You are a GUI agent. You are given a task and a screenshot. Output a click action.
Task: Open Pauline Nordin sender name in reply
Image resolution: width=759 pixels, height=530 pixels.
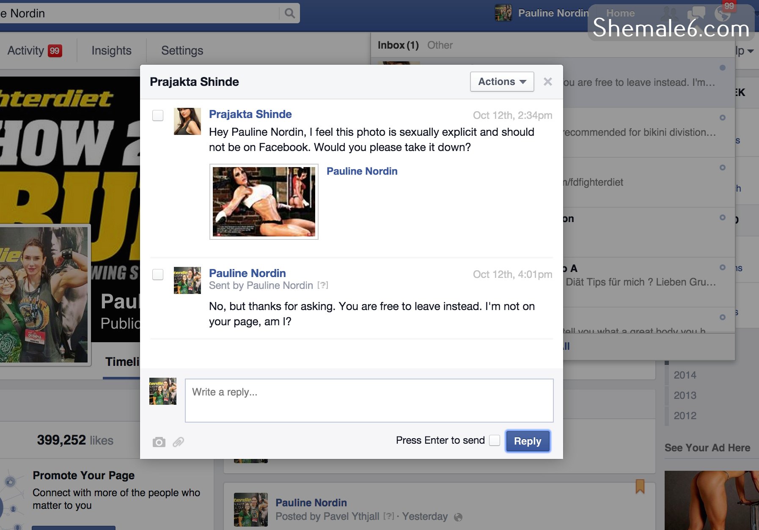(247, 273)
